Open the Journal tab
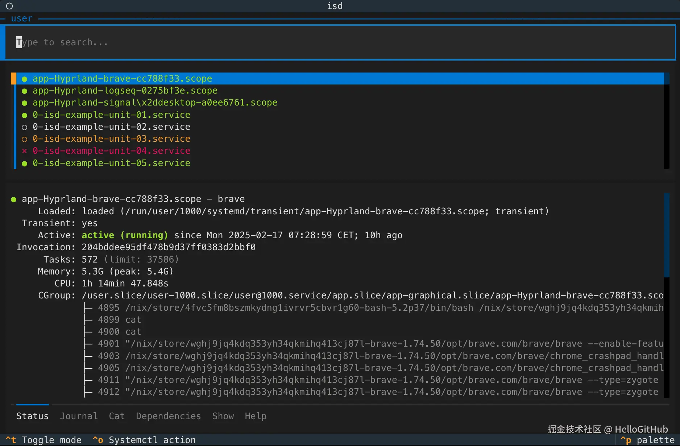This screenshot has height=446, width=680. pos(79,416)
